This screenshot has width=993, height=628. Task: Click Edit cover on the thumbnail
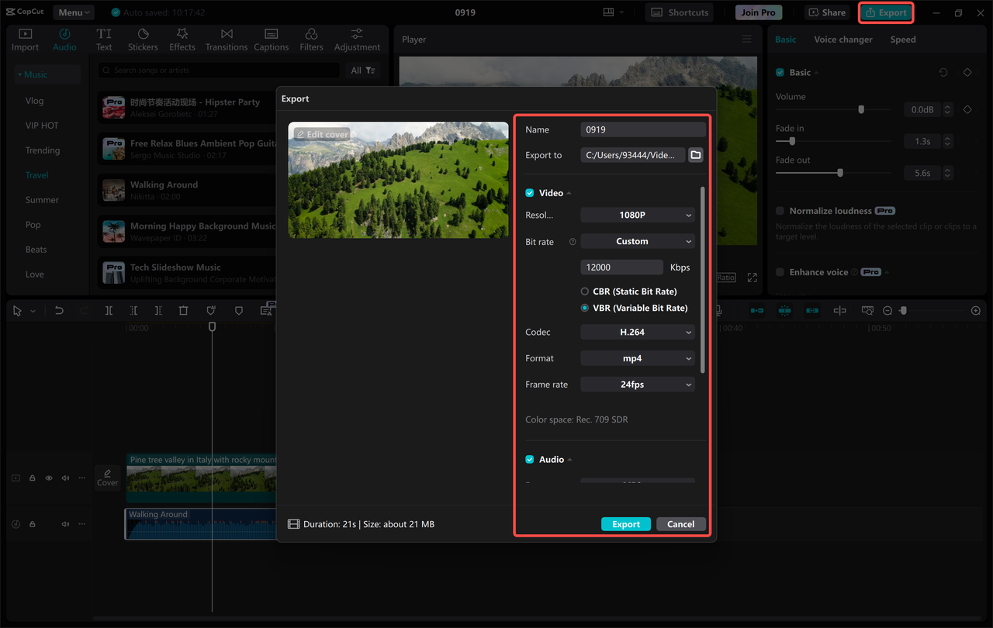[322, 134]
